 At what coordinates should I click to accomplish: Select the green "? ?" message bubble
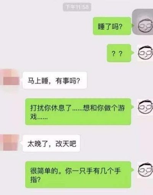tap(119, 53)
